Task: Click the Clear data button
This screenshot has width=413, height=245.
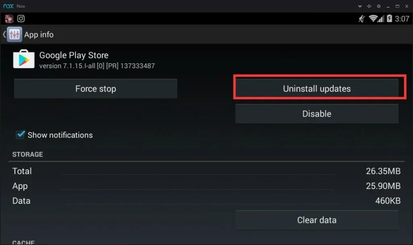Action: pos(317,220)
